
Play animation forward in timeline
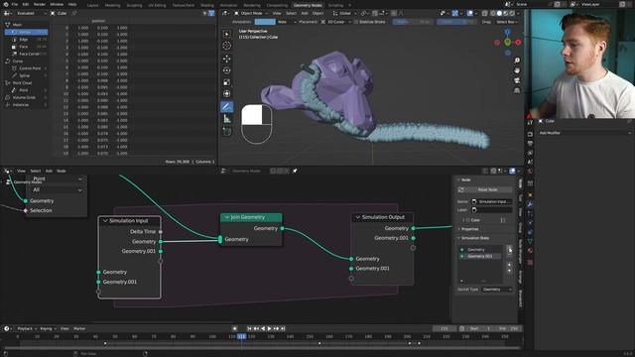(x=269, y=328)
